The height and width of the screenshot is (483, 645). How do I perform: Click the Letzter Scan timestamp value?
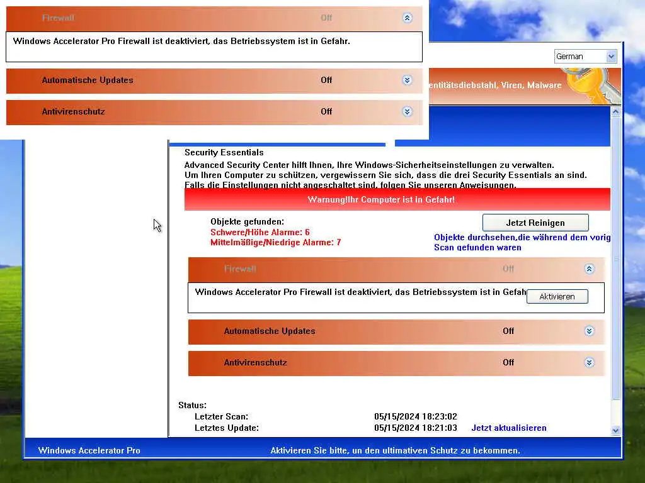(416, 416)
